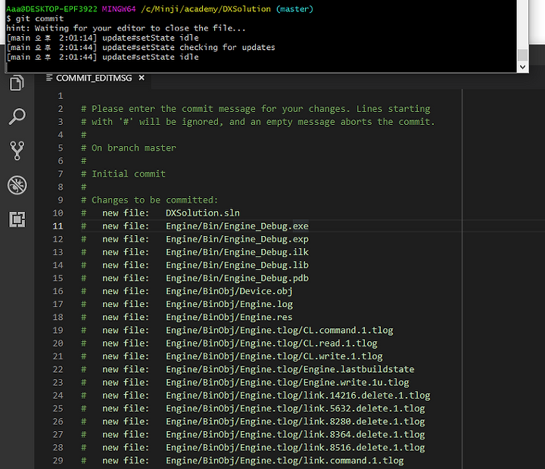The width and height of the screenshot is (545, 469).
Task: Close the COMMIT_EDITMSG tab
Action: (142, 78)
